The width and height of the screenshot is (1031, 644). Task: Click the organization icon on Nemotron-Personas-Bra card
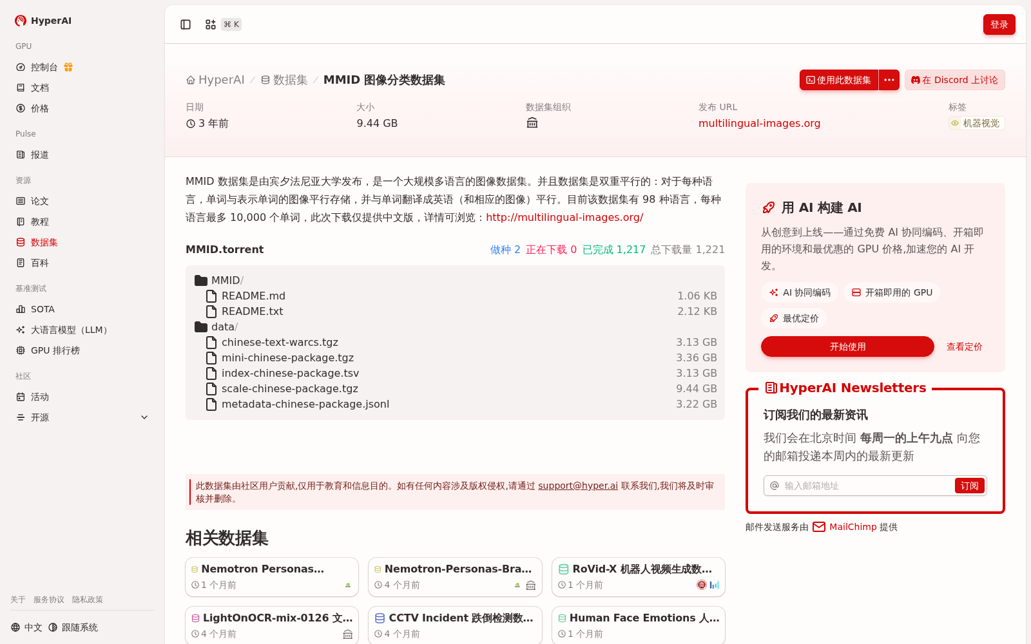[531, 585]
